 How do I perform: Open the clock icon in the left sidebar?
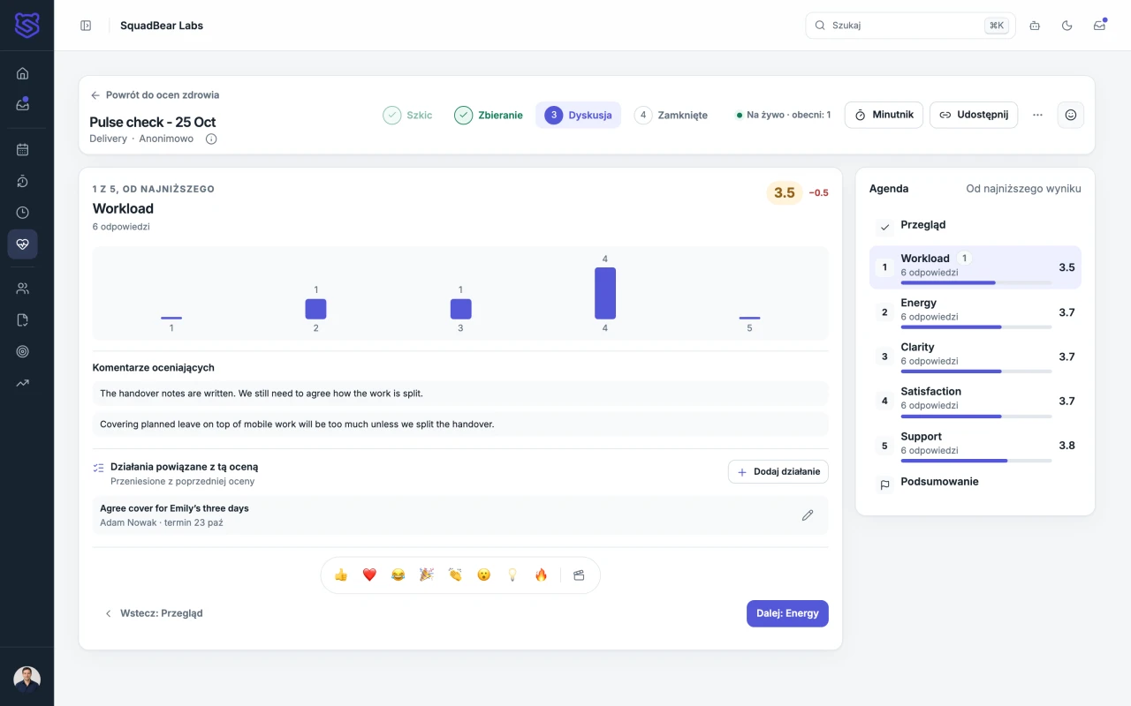[x=23, y=213]
